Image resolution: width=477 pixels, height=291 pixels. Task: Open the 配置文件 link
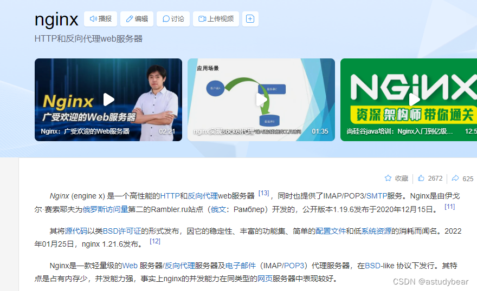coord(331,231)
